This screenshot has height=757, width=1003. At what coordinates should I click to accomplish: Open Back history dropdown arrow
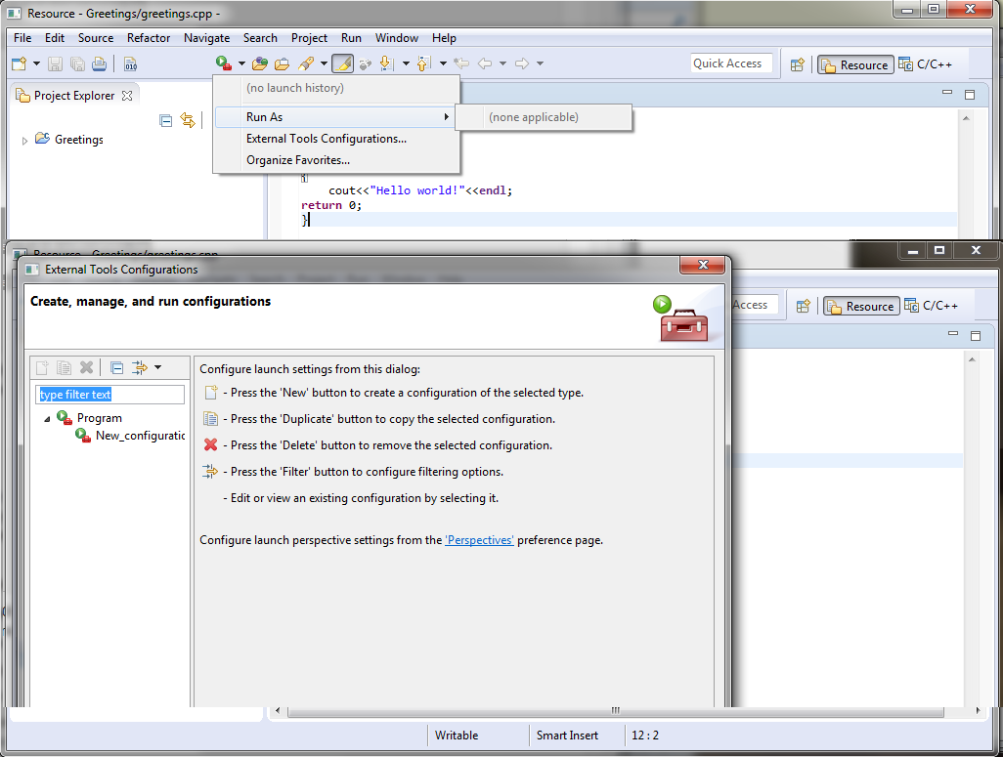click(x=502, y=63)
